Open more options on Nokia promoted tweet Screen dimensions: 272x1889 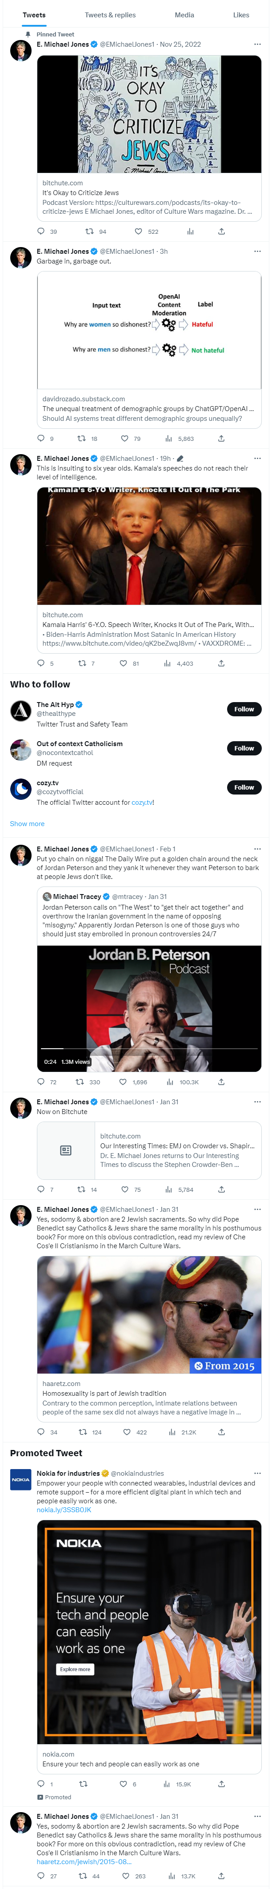[x=257, y=1473]
